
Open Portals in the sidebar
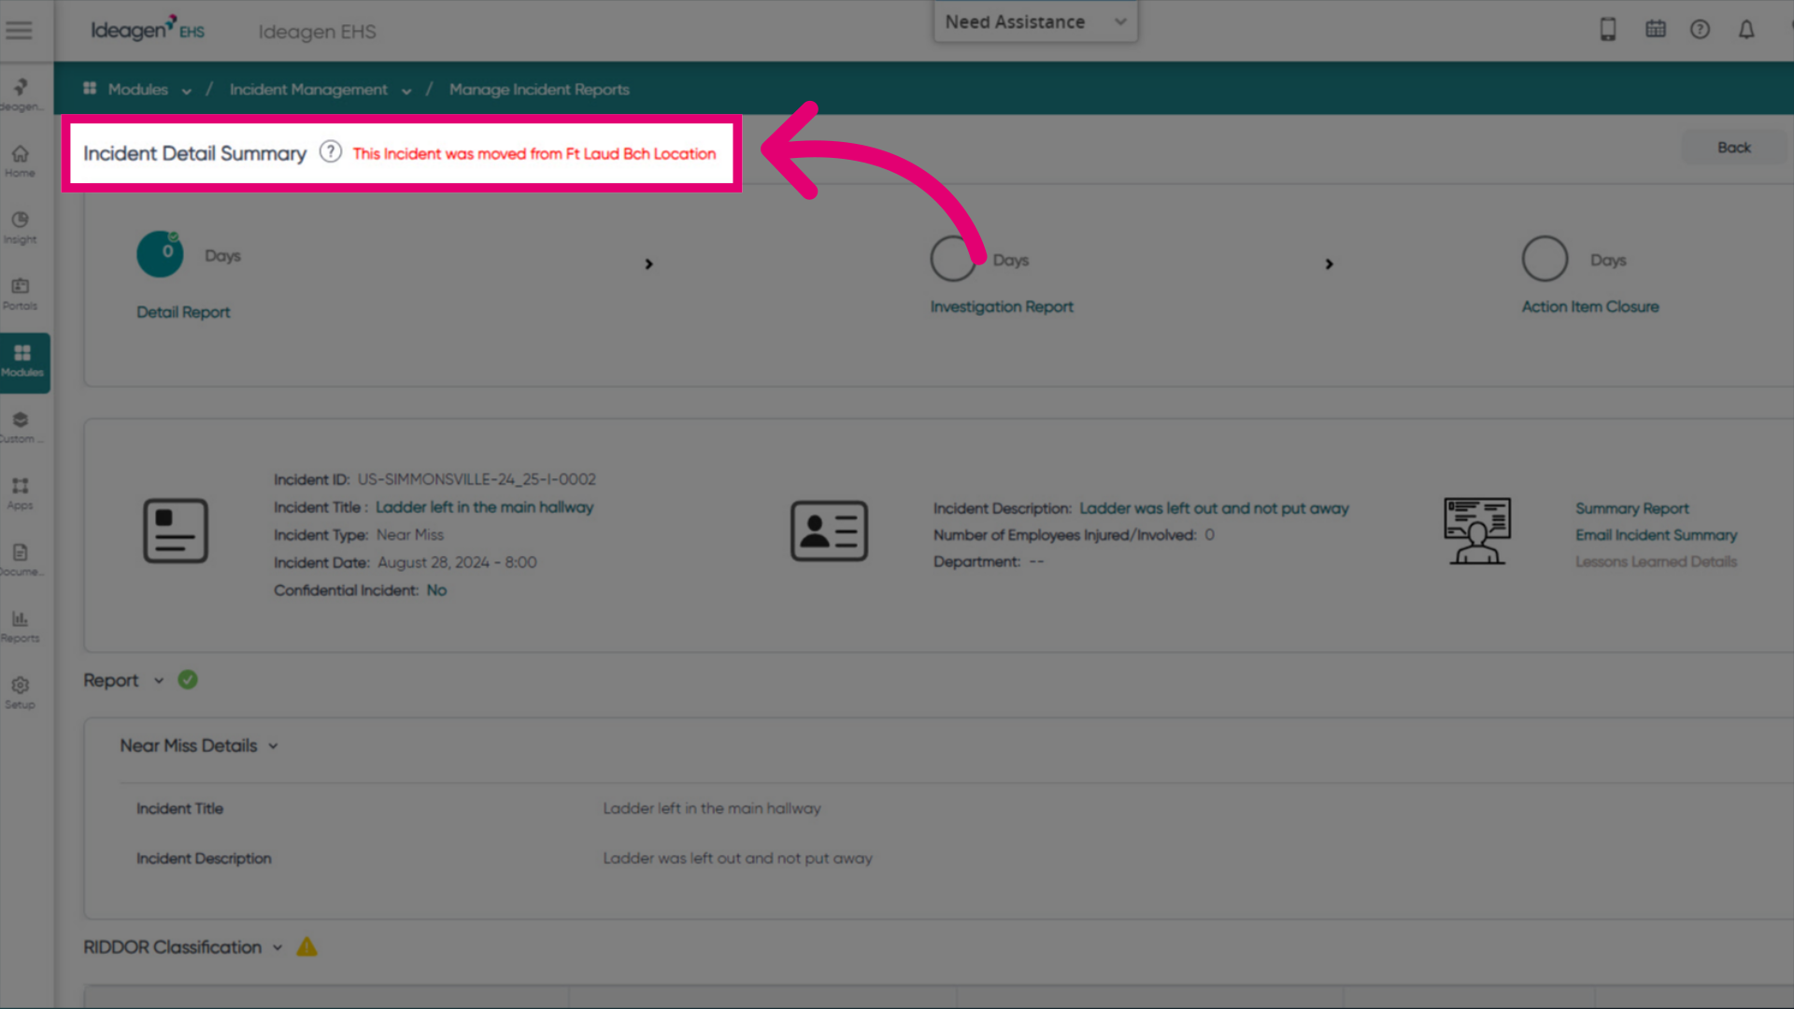pos(20,293)
